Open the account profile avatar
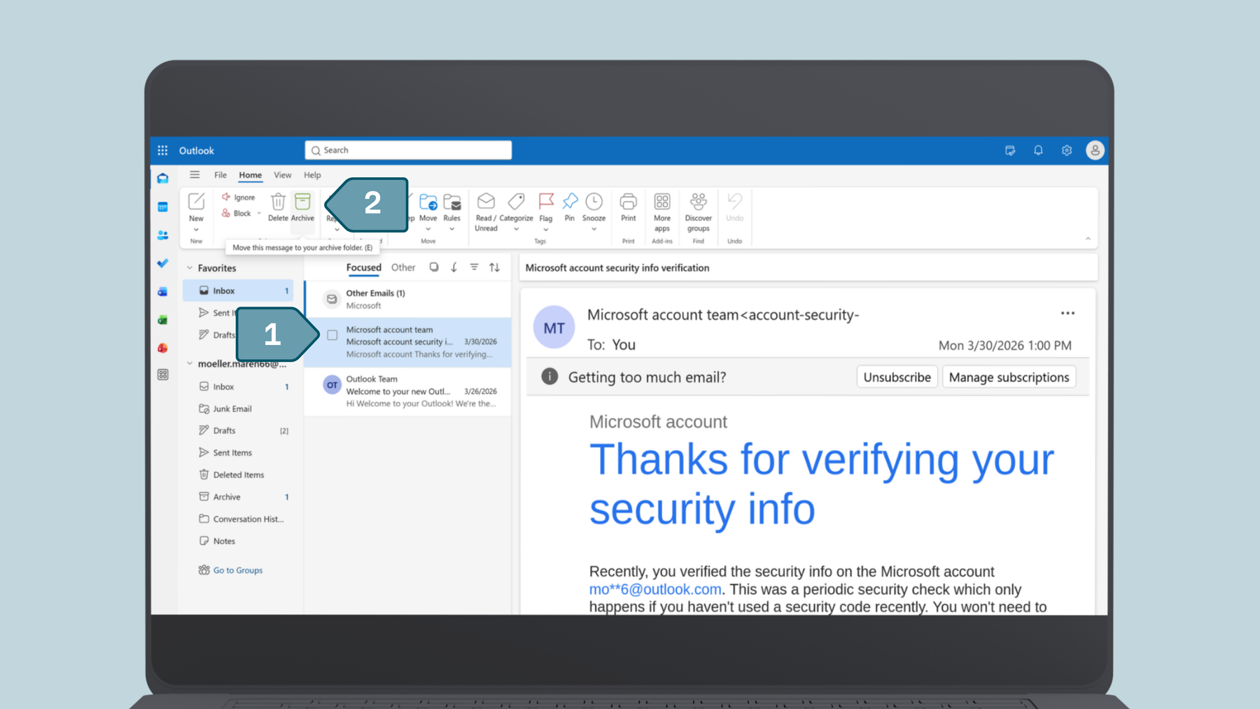 (1095, 150)
